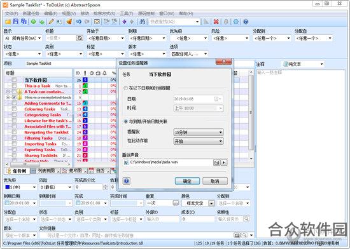Toggle checkbox for 'Importing Tasks'
The image size is (350, 249).
[14, 144]
